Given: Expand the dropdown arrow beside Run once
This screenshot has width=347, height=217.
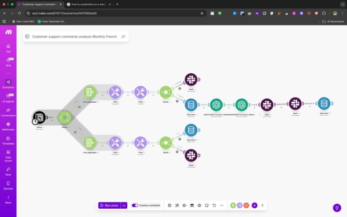Looking at the screenshot, I should [x=124, y=205].
